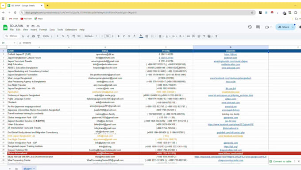Toggle italic formatting
The image size is (301, 170).
point(124,36)
